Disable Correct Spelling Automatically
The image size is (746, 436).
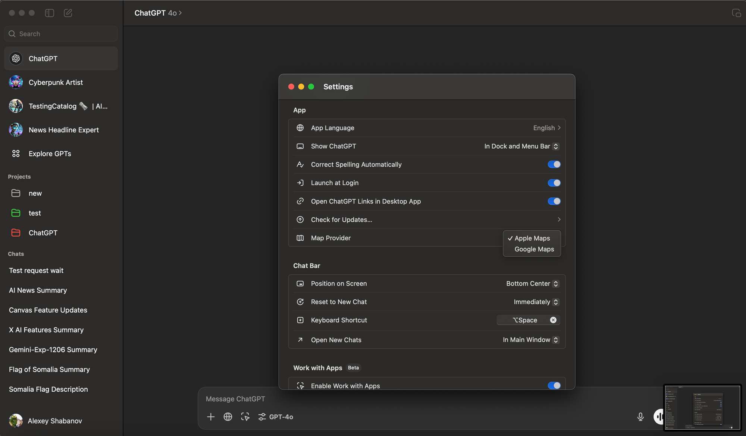[x=554, y=164]
